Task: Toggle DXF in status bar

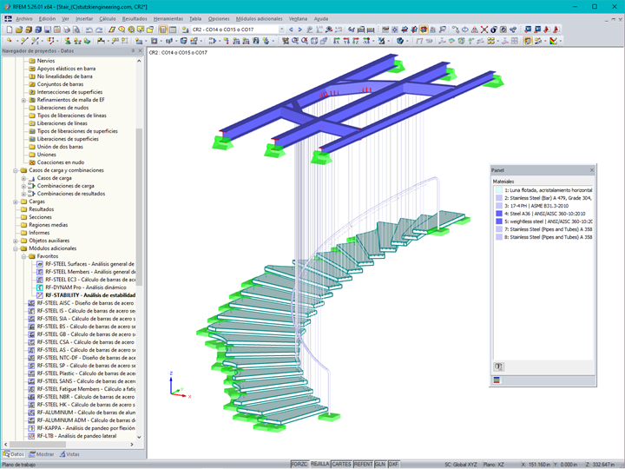Action: click(393, 464)
